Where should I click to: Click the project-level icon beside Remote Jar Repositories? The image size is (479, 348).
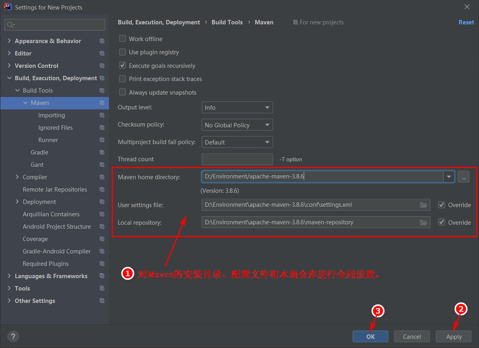102,190
